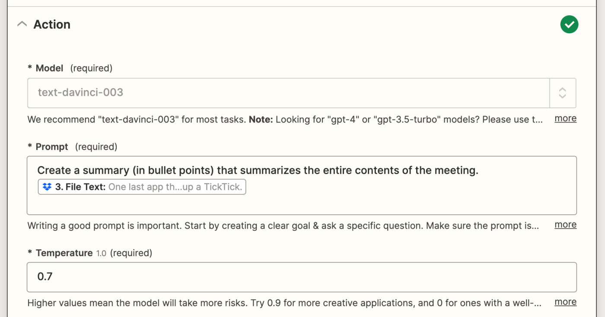Viewport: 605px width, 317px height.
Task: Focus the Temperature field showing 0.7
Action: 302,277
